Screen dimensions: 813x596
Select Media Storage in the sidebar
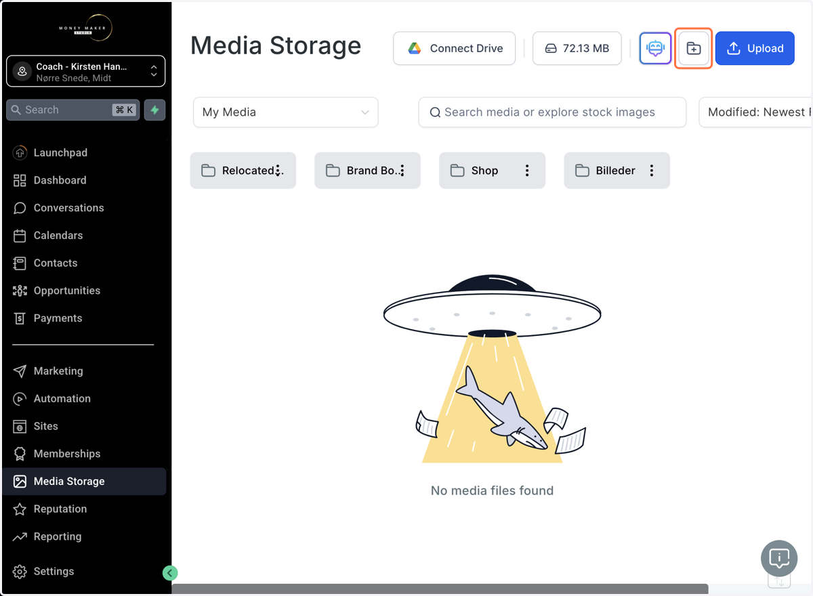point(85,482)
